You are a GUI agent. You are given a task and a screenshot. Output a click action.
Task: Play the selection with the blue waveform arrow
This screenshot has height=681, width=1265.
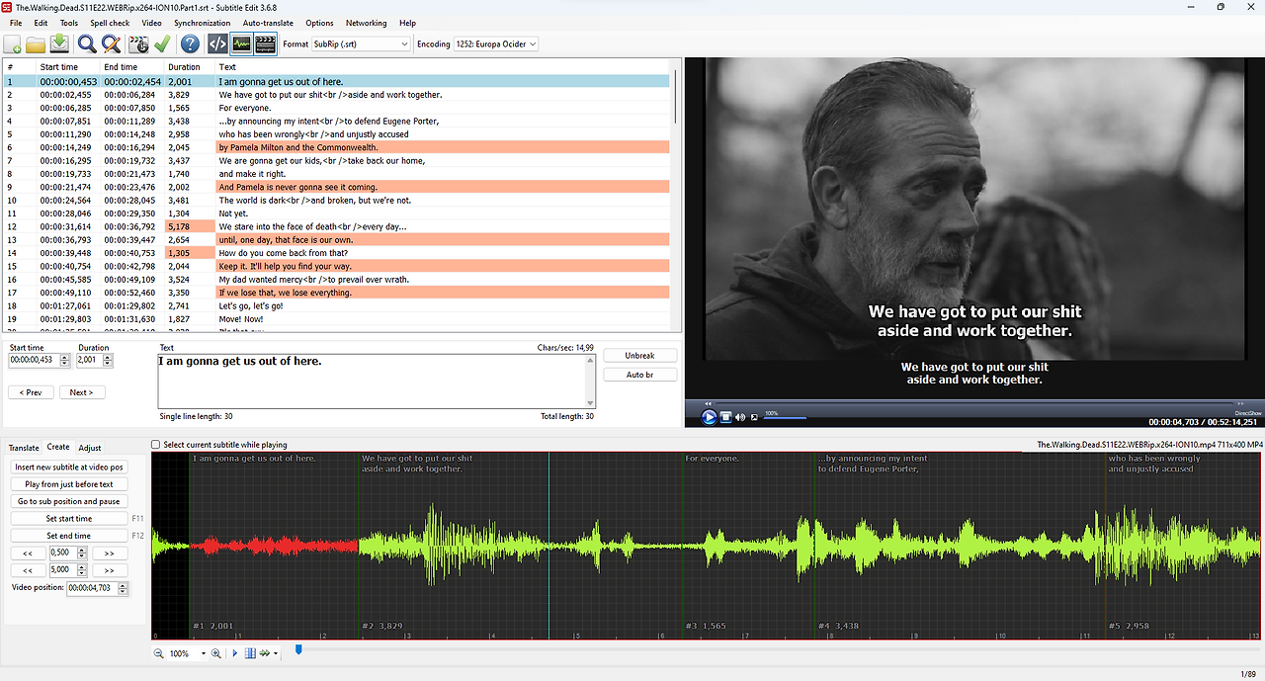[x=235, y=653]
